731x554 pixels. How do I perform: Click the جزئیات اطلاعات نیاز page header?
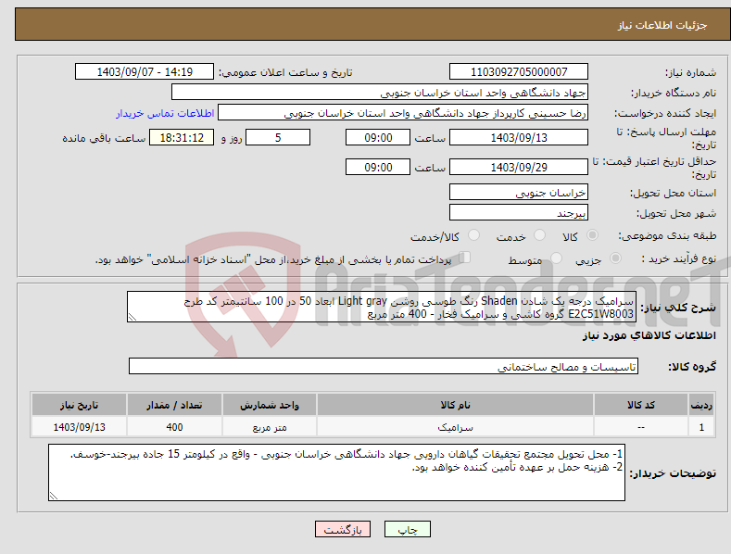[x=662, y=25]
